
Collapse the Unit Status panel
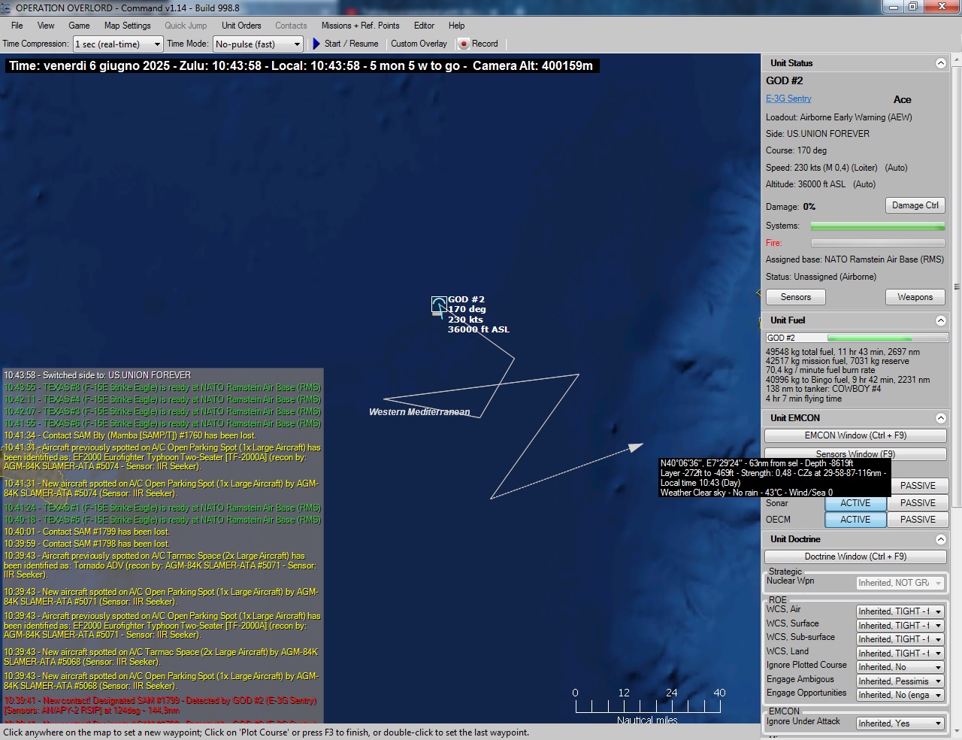point(940,63)
